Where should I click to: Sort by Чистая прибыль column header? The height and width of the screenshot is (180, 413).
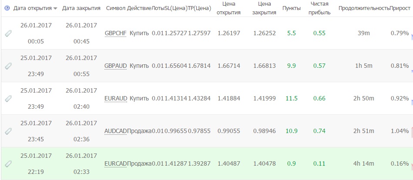(319, 8)
